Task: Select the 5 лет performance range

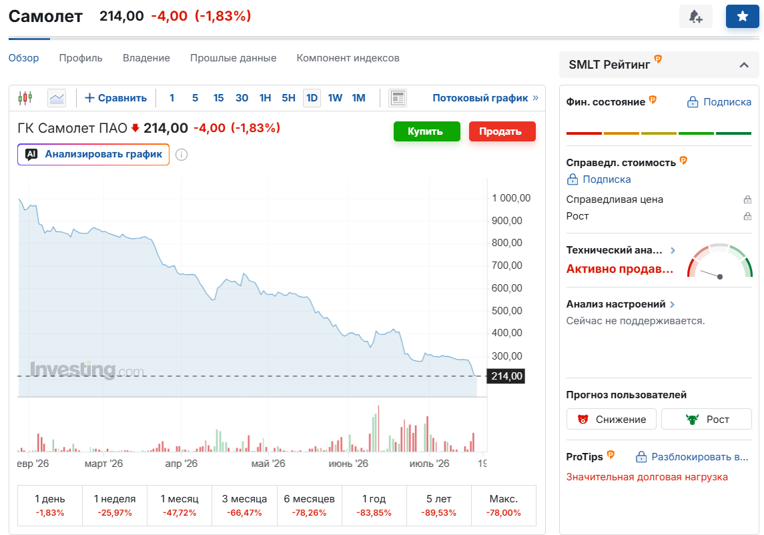Action: tap(438, 505)
